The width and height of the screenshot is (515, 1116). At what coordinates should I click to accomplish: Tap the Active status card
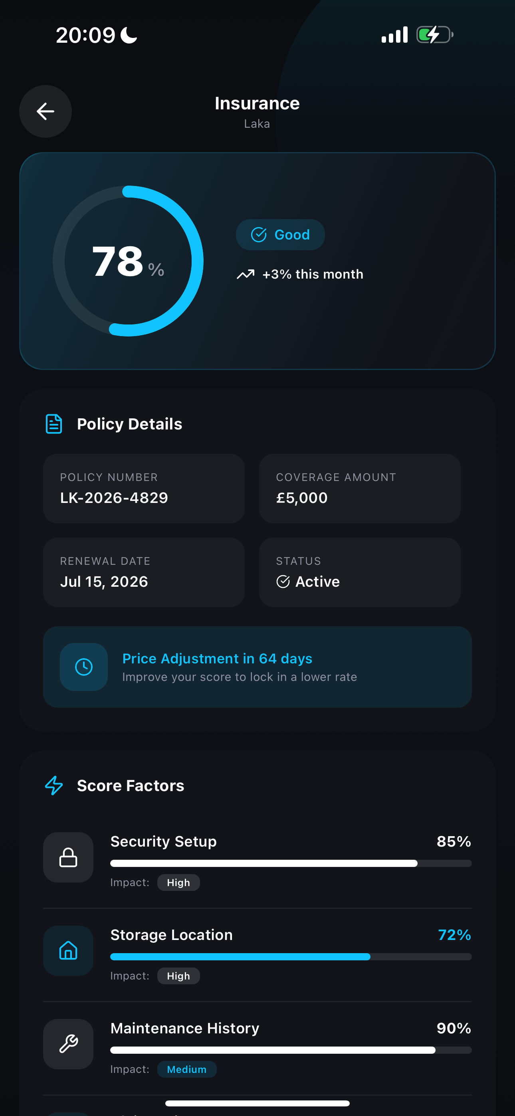point(359,572)
